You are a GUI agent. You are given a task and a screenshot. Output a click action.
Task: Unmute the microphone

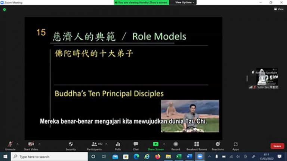tap(10, 146)
